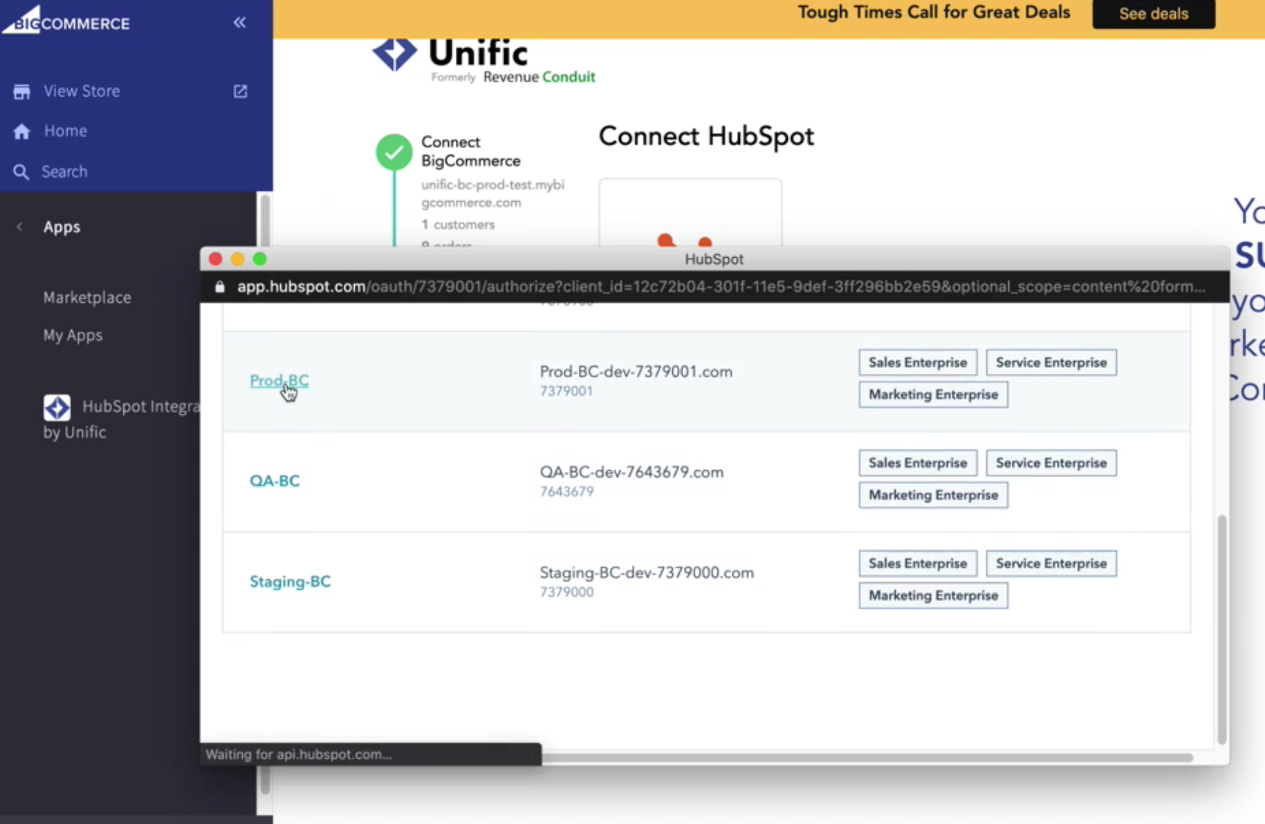Image resolution: width=1265 pixels, height=824 pixels.
Task: Click 'Waiting for api.hubspot.com...' status bar
Action: [371, 754]
